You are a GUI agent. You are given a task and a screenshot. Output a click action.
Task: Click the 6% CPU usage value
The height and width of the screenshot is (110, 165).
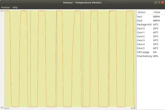click(x=155, y=52)
